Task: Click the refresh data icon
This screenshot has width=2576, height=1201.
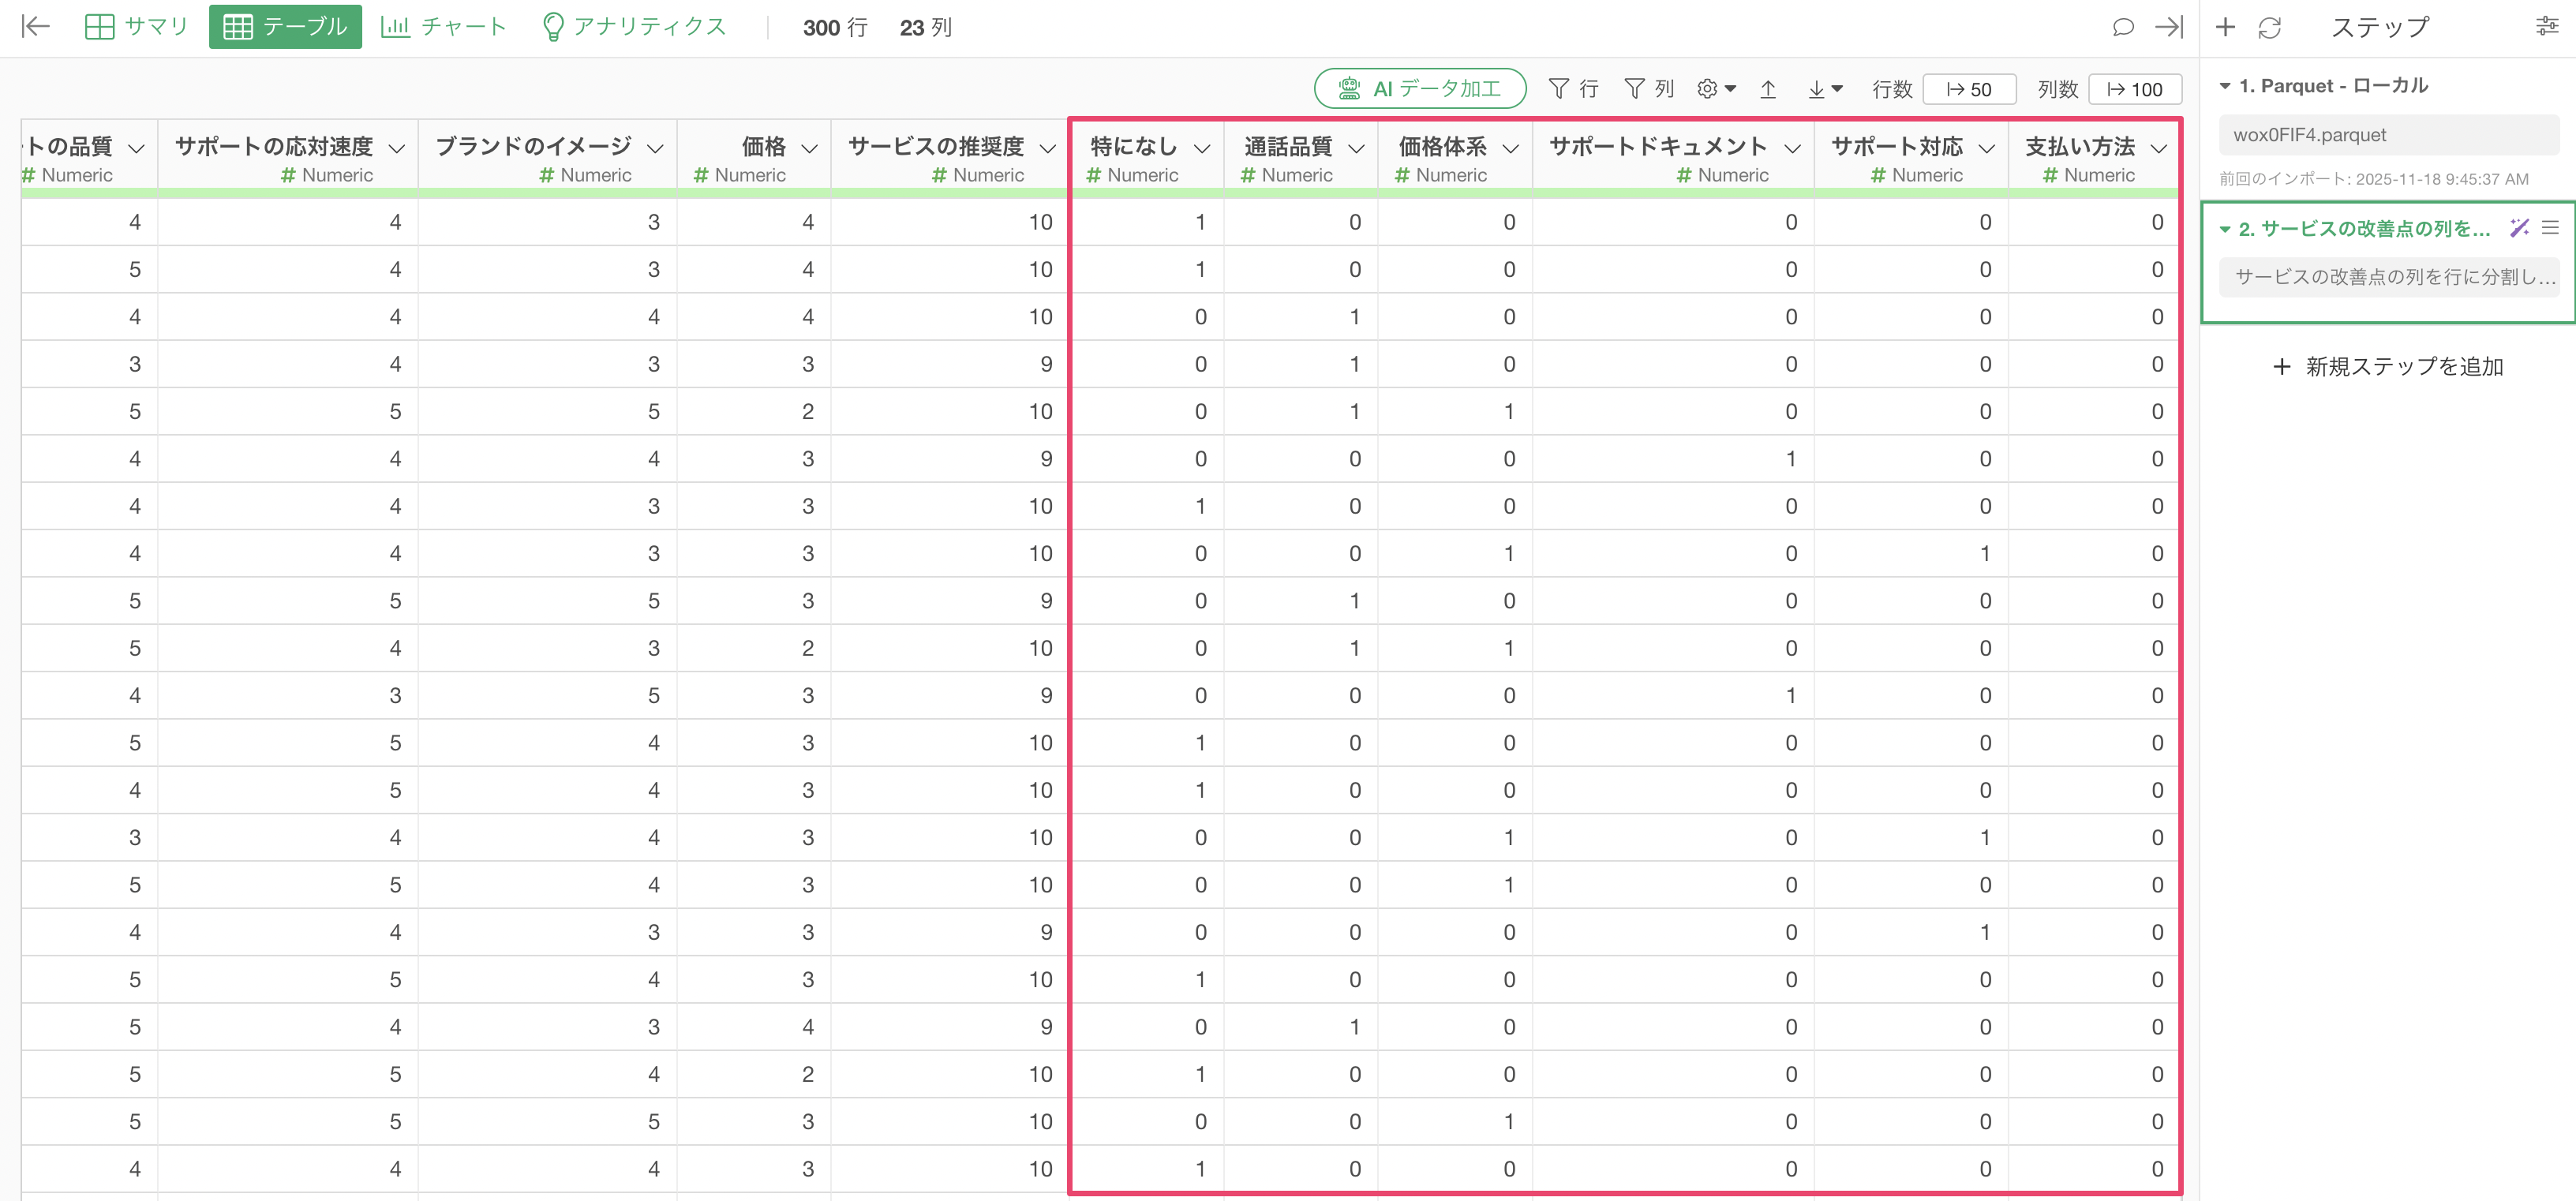Action: click(x=2269, y=28)
